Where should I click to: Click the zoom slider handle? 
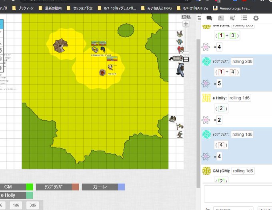[x=186, y=53]
